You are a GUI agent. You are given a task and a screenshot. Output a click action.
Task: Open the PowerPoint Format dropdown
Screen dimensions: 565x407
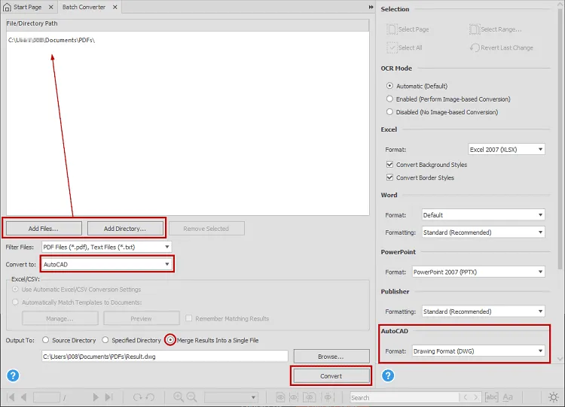478,272
